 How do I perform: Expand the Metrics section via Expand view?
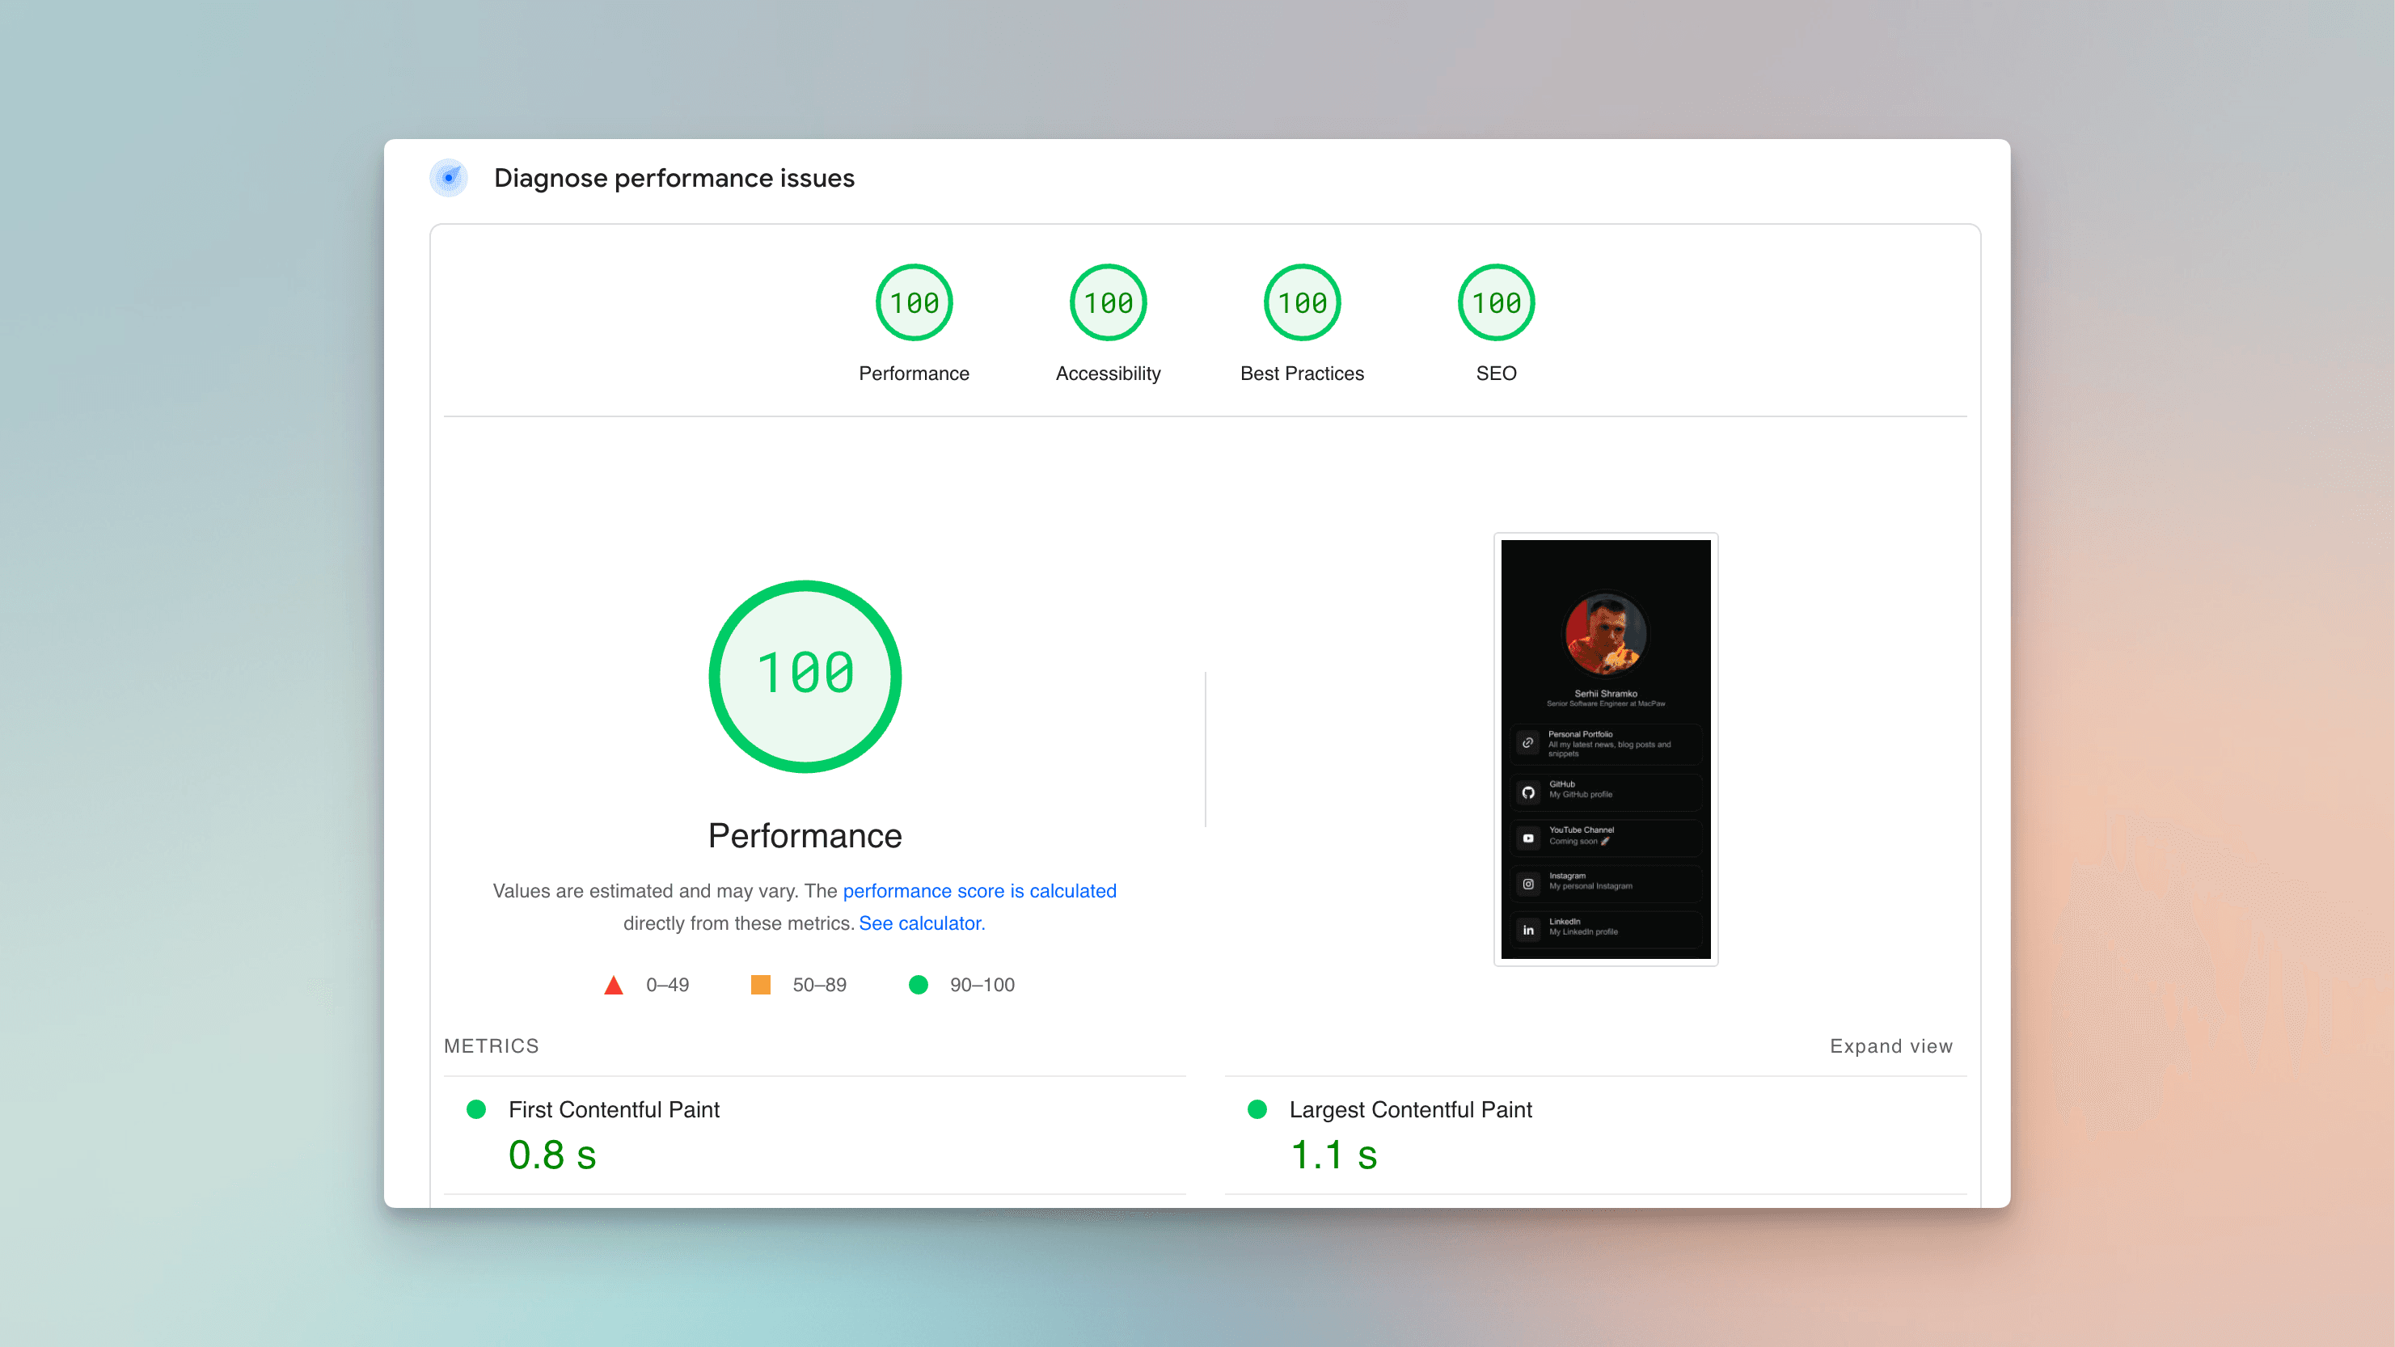click(x=1890, y=1046)
